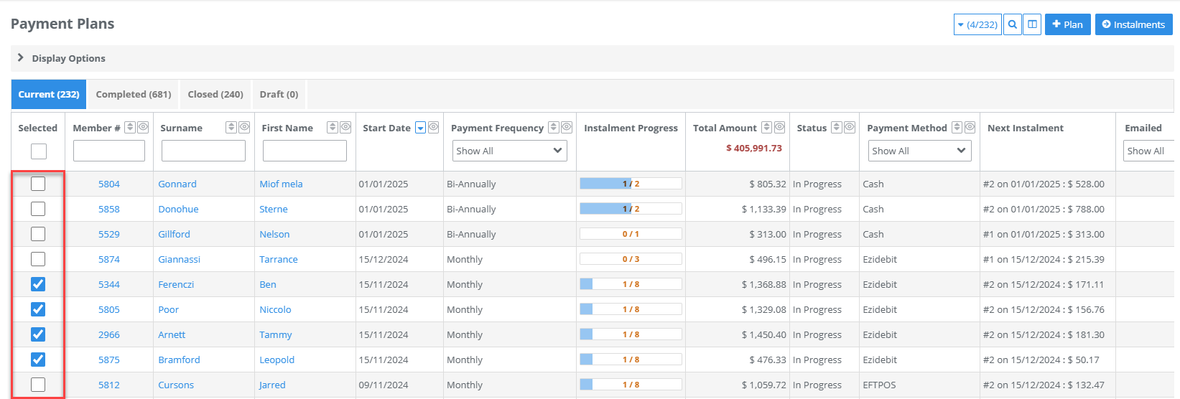Open member number 5804 link
The height and width of the screenshot is (399, 1180).
[x=109, y=184]
